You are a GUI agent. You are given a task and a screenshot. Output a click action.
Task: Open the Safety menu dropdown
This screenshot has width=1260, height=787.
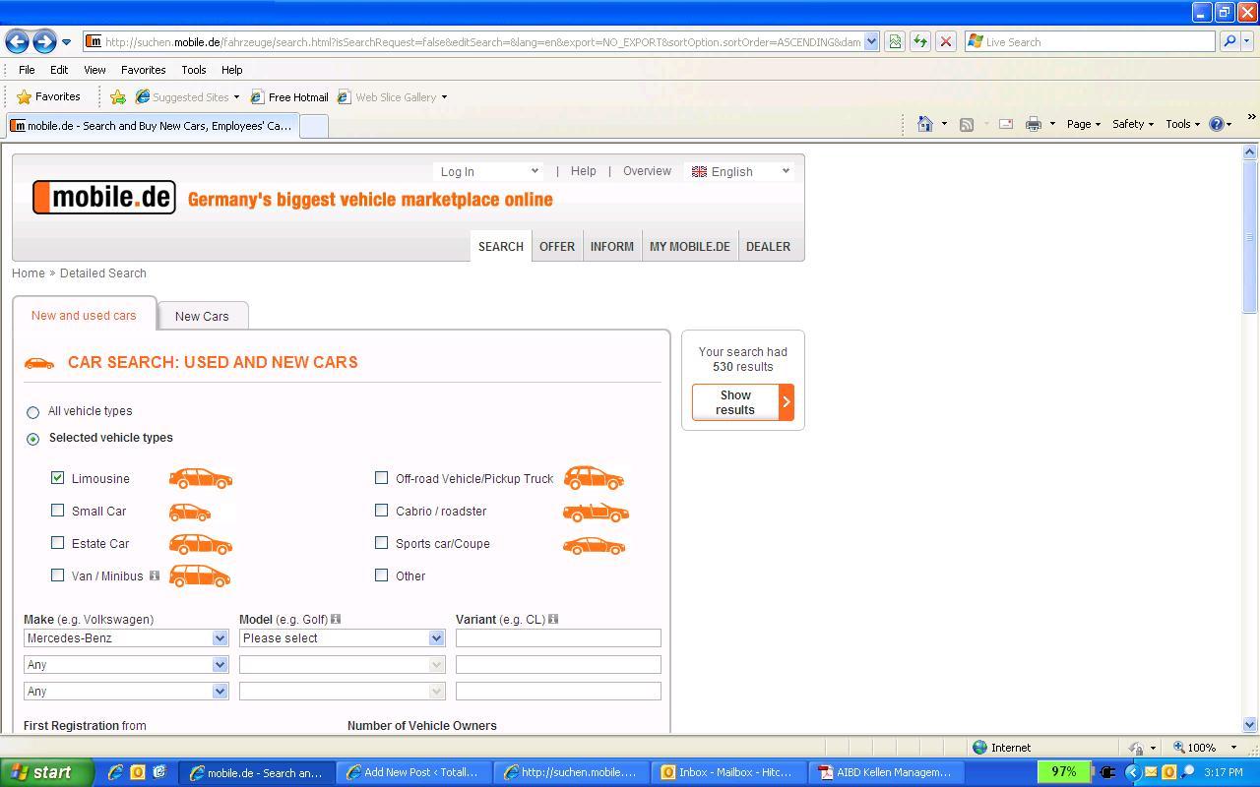1132,124
